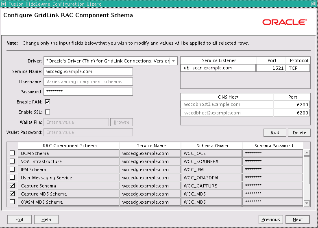318x228 pixels.
Task: Click port 6200 for wccdbhost2
Action: click(292, 113)
